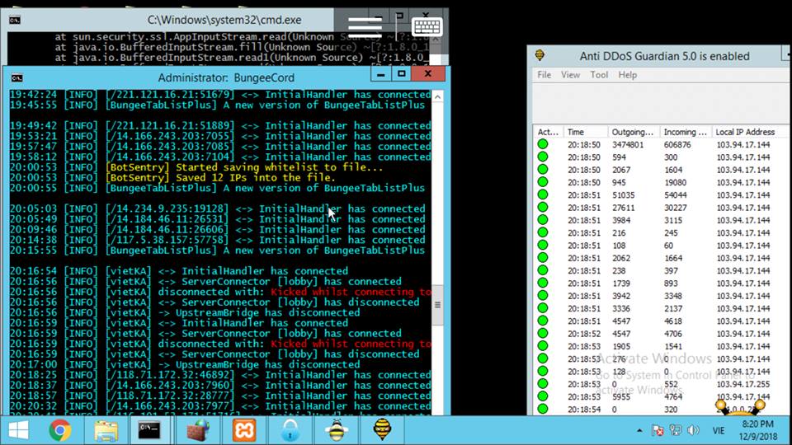Image resolution: width=792 pixels, height=445 pixels.
Task: Click green status icon of outgoing 1739 row
Action: tap(543, 283)
